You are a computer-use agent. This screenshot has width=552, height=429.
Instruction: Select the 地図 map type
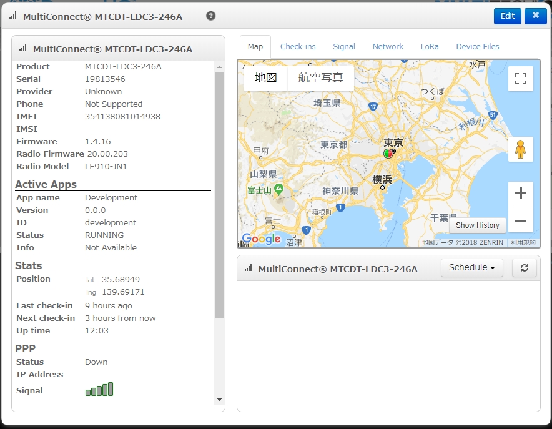(266, 77)
